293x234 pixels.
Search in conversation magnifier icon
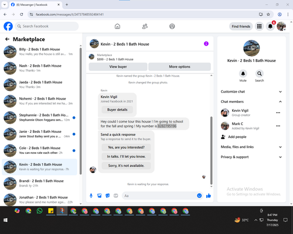click(x=260, y=74)
